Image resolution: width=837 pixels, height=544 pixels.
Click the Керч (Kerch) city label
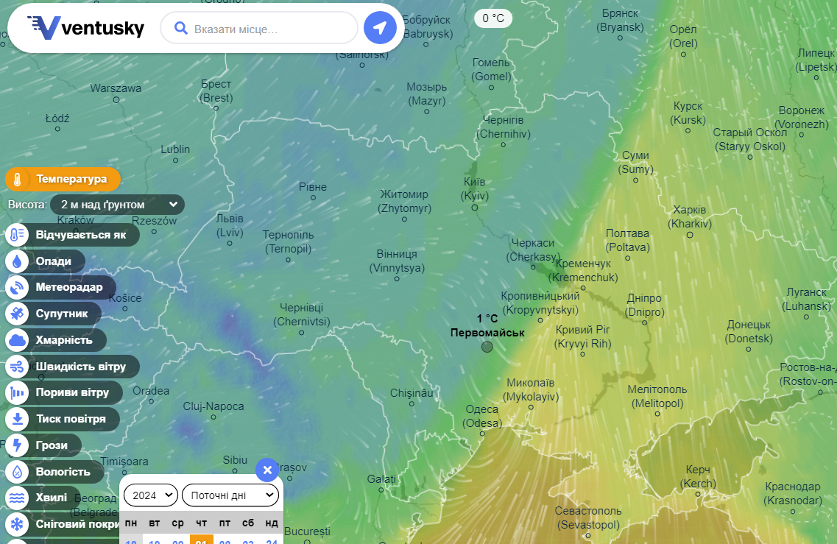[698, 477]
